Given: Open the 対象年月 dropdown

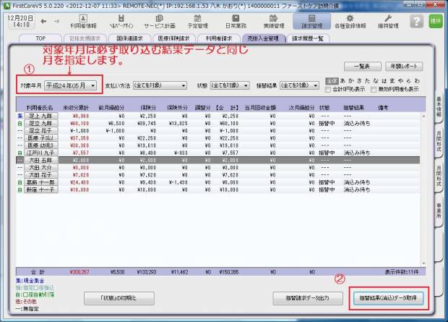Looking at the screenshot, I should click(x=72, y=85).
